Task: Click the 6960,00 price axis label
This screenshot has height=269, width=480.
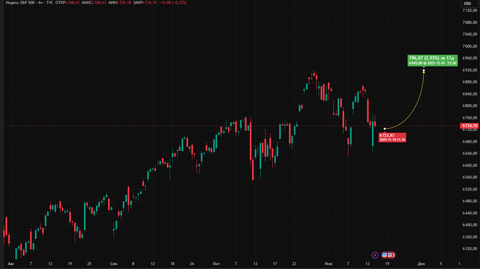Action: [x=469, y=58]
